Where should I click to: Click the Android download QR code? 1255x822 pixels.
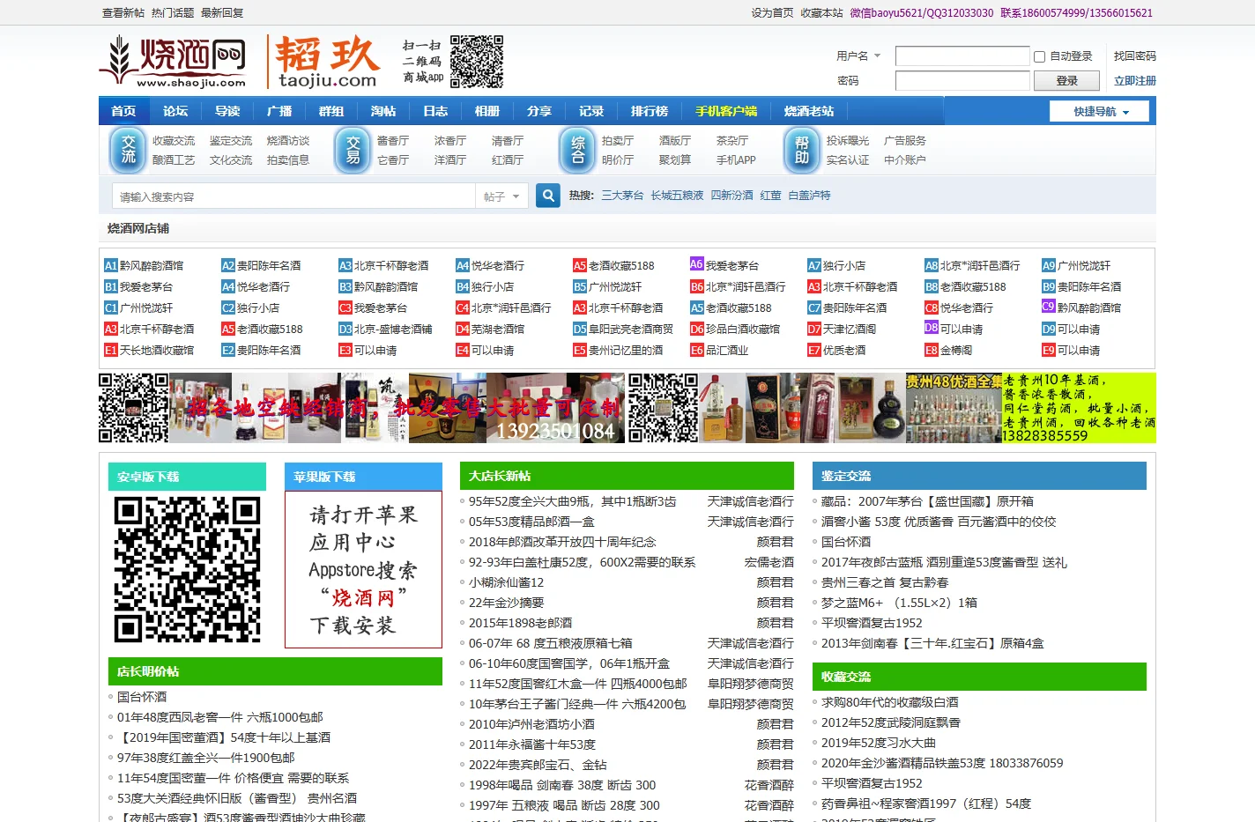point(187,569)
